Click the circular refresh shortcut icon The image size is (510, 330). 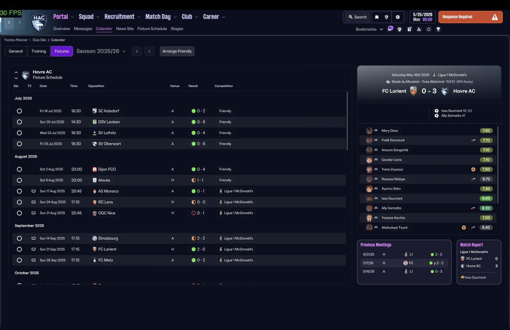(429, 29)
